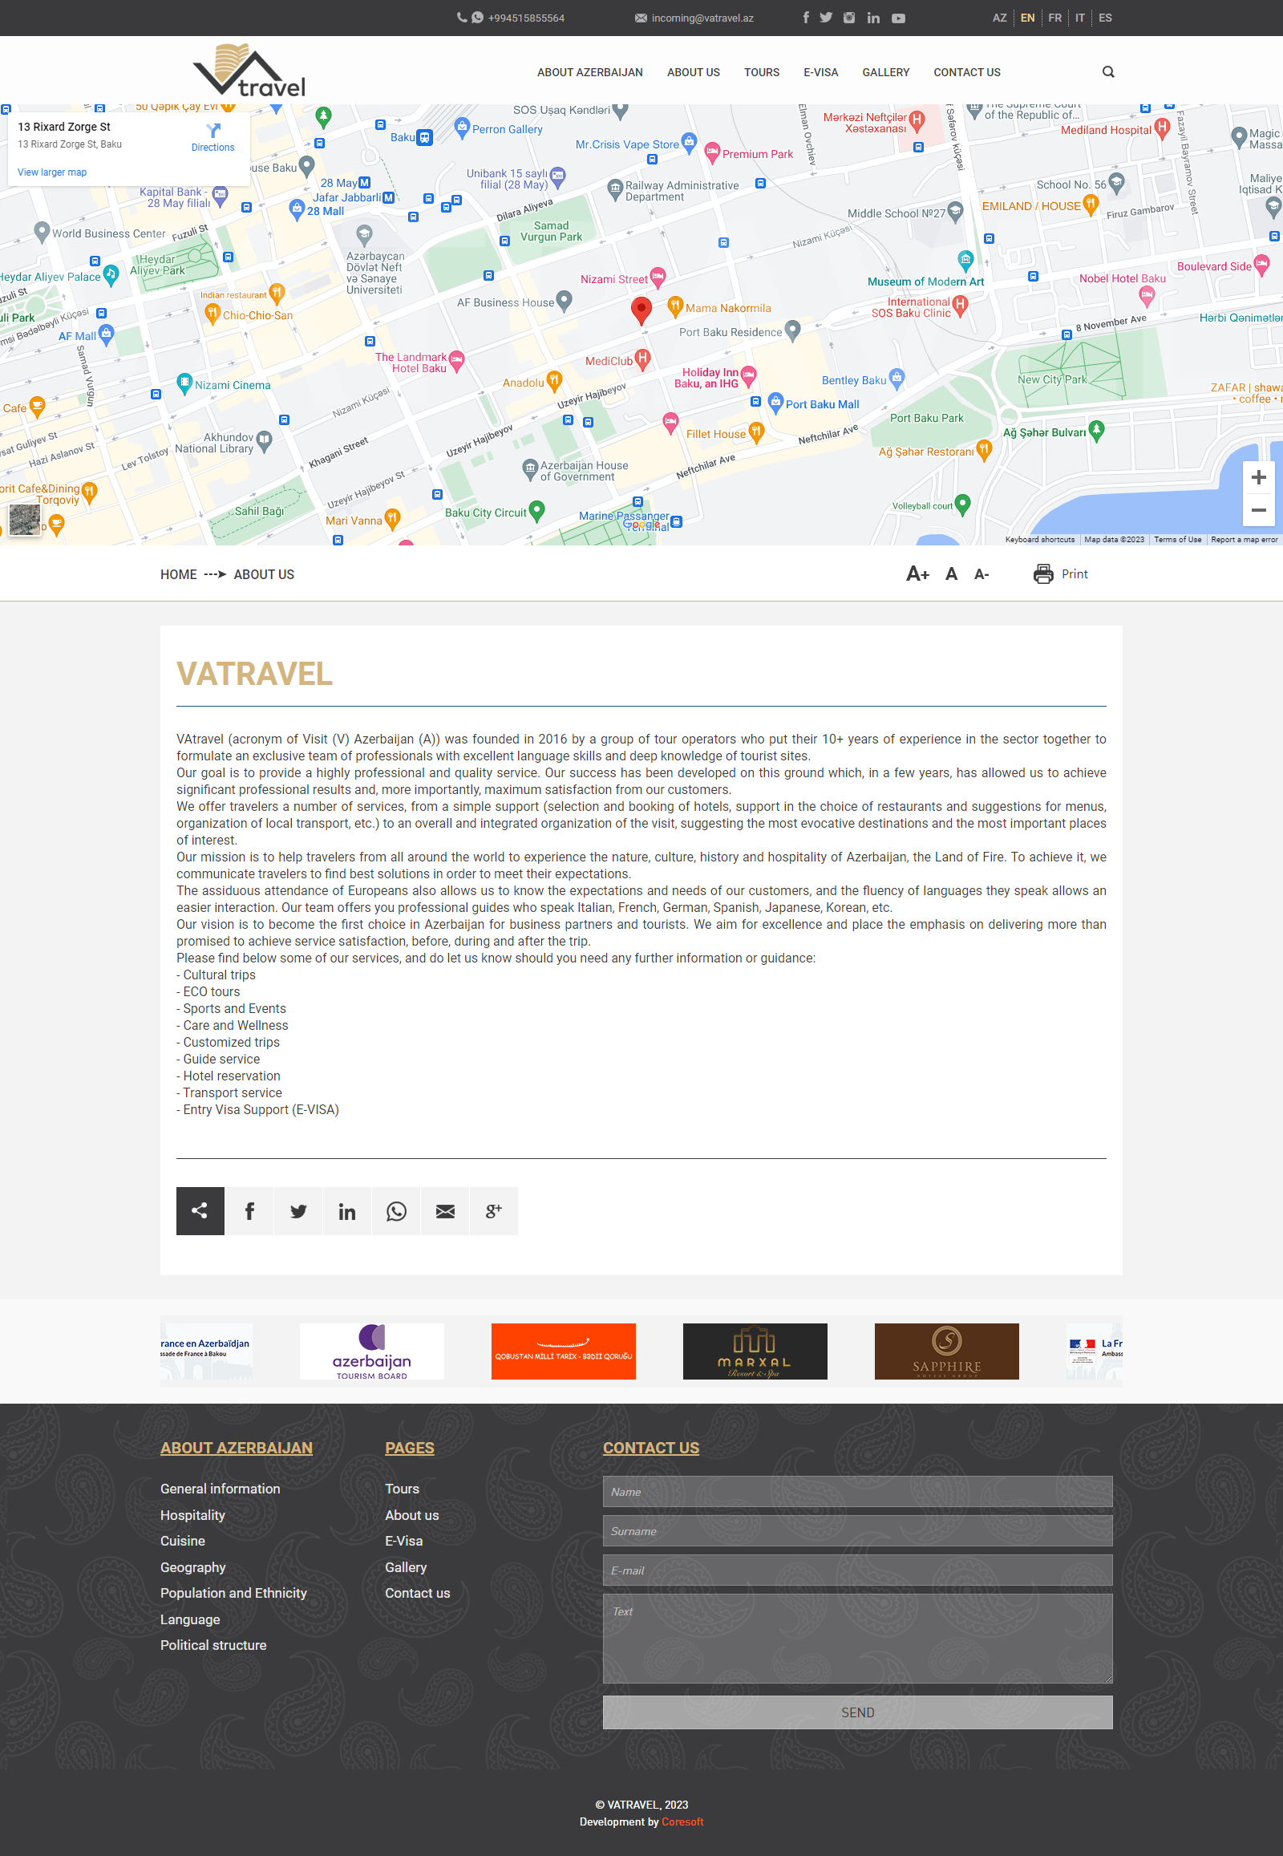The image size is (1283, 1856).
Task: Click the search magnifier icon in header
Action: (1107, 72)
